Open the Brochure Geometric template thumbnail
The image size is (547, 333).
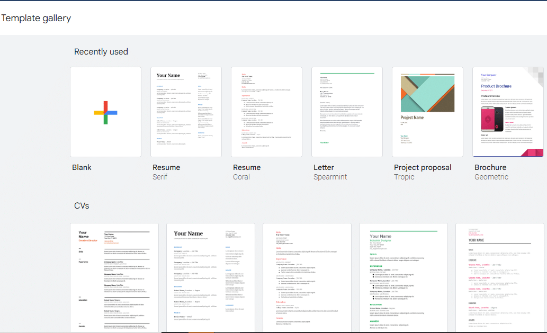(x=508, y=112)
